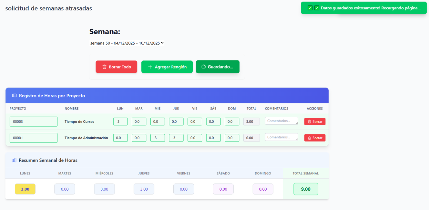The image size is (429, 210).
Task: Click plus icon on Agregar Renglón button
Action: [x=150, y=67]
